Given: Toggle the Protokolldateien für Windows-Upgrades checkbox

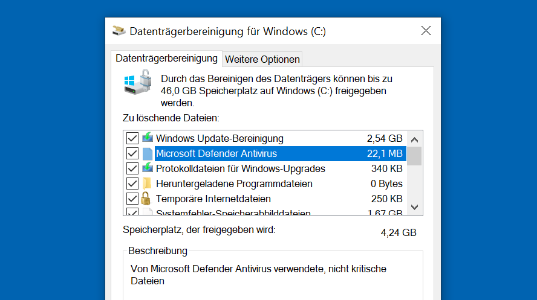Looking at the screenshot, I should 132,168.
